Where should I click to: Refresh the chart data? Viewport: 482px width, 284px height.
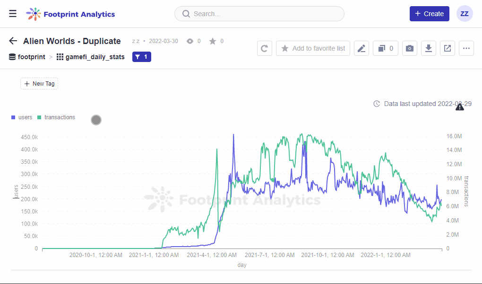pos(264,48)
